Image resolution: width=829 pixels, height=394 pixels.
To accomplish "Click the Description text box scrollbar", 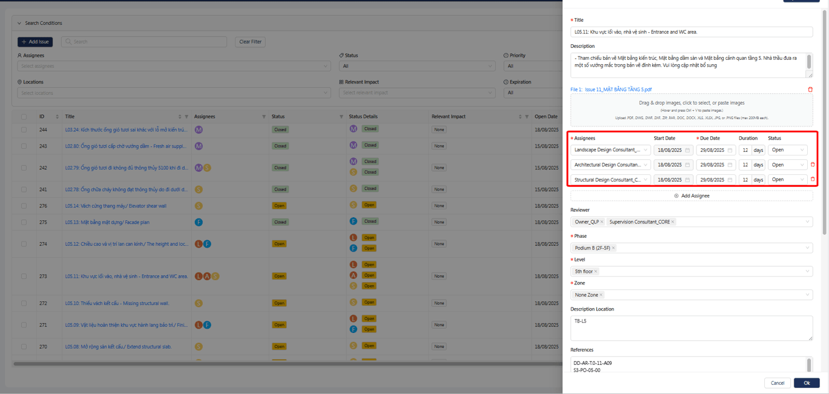I will tap(809, 62).
